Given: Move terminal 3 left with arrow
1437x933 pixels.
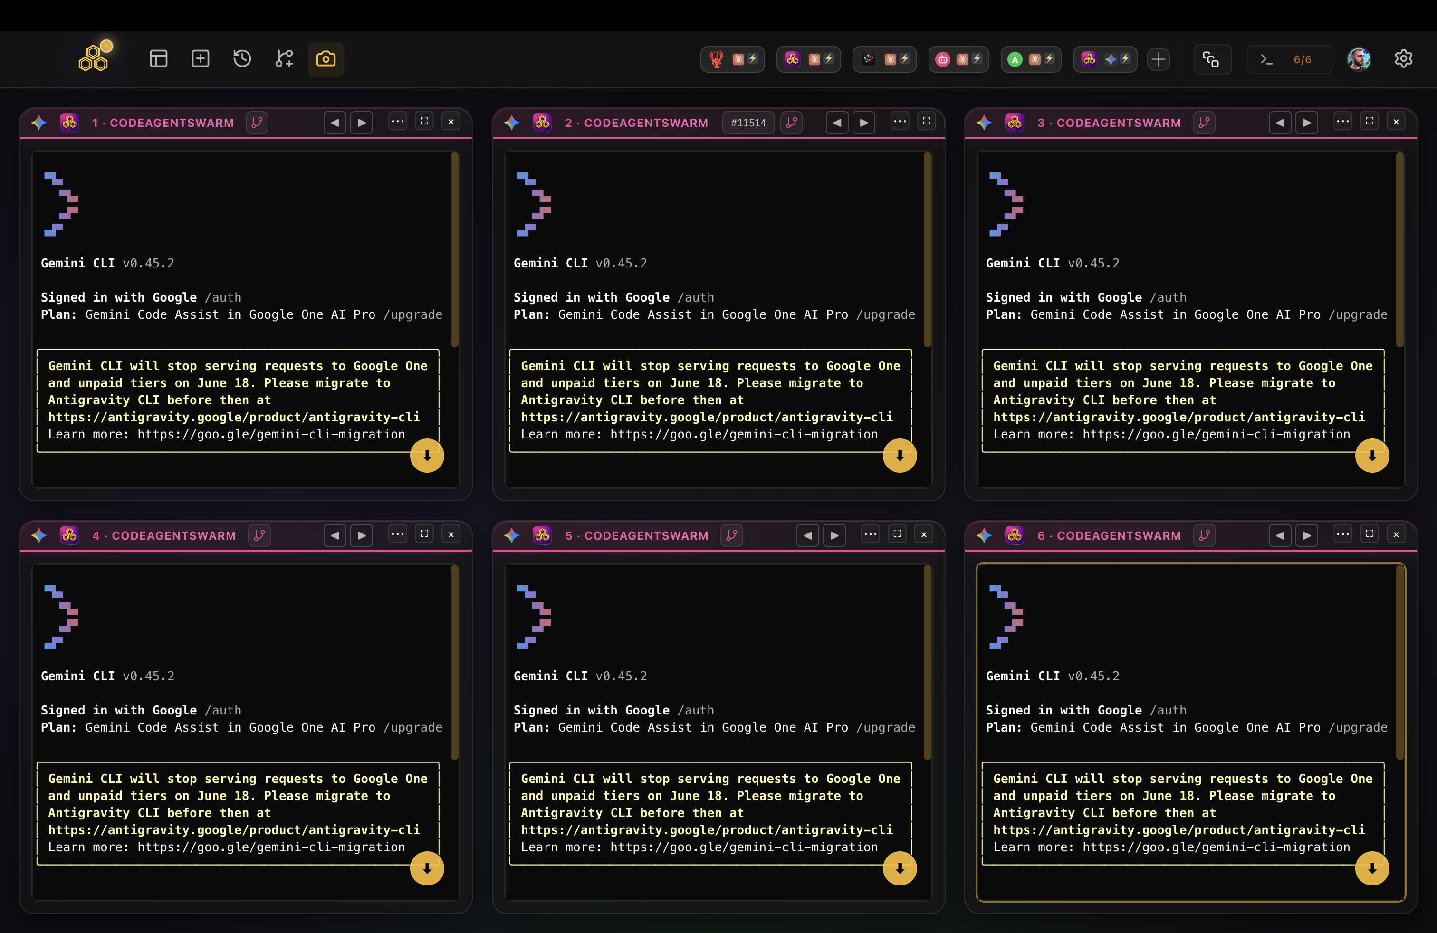Looking at the screenshot, I should (x=1279, y=123).
